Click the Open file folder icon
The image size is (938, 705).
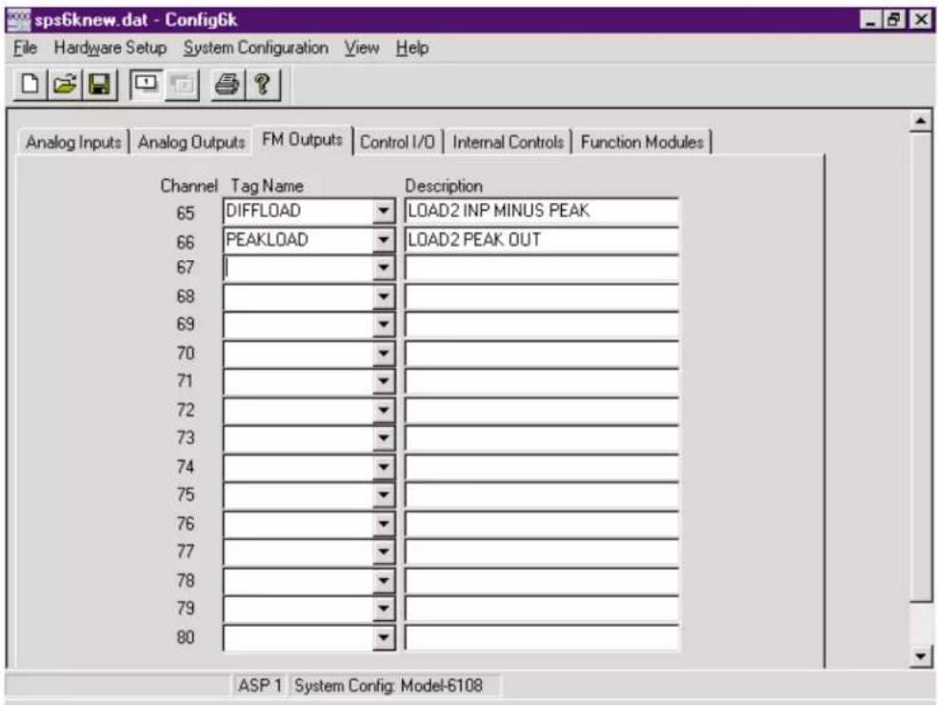[x=65, y=85]
